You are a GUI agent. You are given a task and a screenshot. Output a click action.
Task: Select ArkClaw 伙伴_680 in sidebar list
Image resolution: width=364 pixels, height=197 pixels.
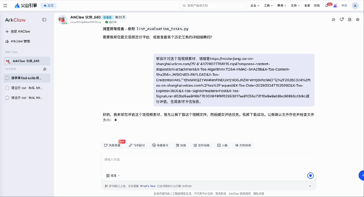(27, 61)
